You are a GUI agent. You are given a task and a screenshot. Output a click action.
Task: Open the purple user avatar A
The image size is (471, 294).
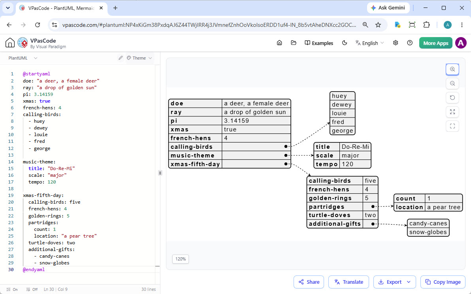[461, 43]
